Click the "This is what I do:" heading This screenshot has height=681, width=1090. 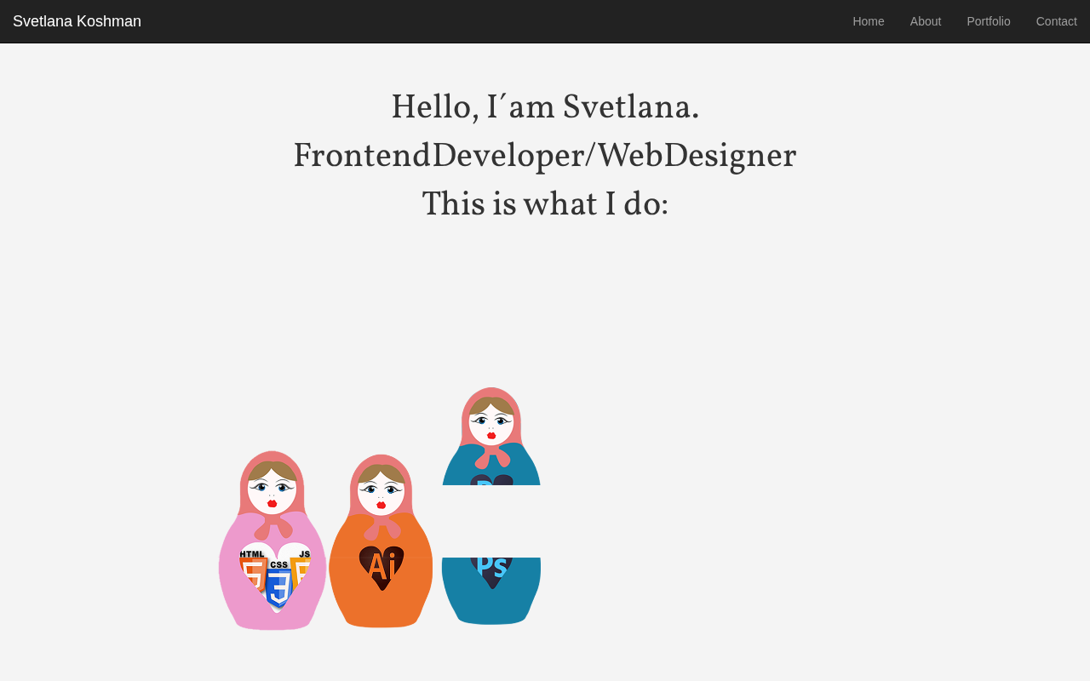[x=545, y=204]
